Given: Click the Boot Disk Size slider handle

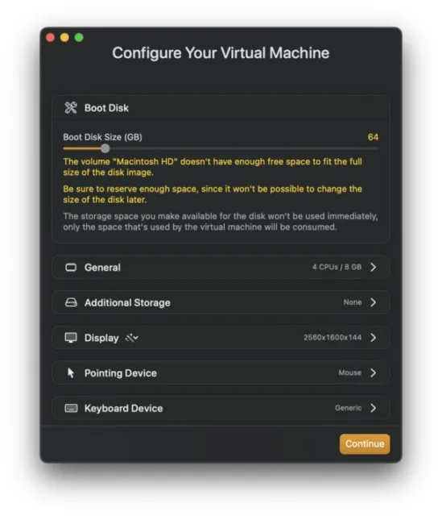Looking at the screenshot, I should point(105,148).
